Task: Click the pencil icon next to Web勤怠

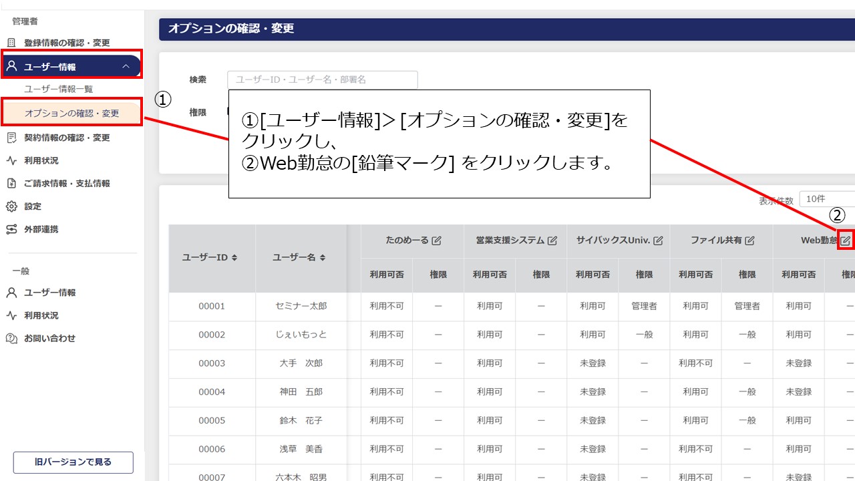Action: (845, 241)
